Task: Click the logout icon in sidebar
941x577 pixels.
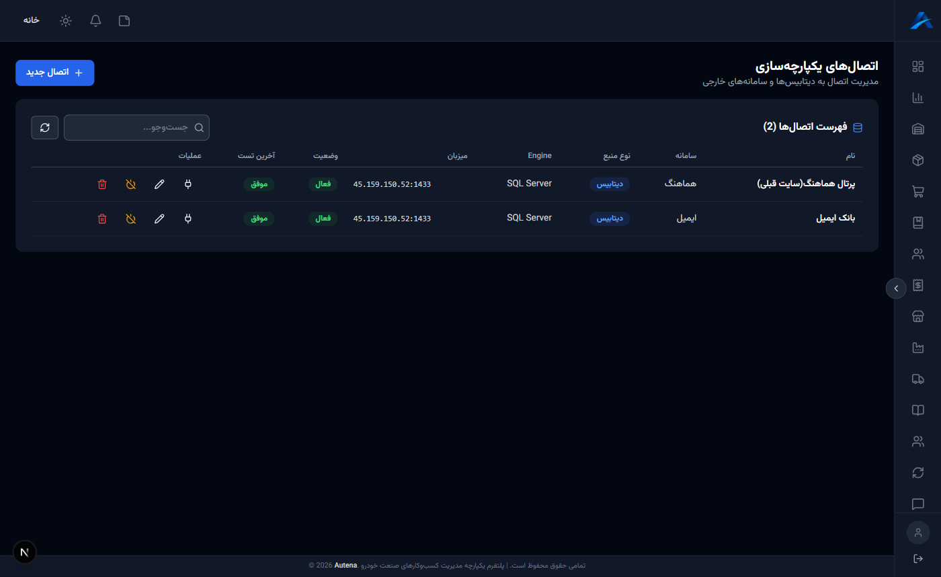Action: [918, 559]
